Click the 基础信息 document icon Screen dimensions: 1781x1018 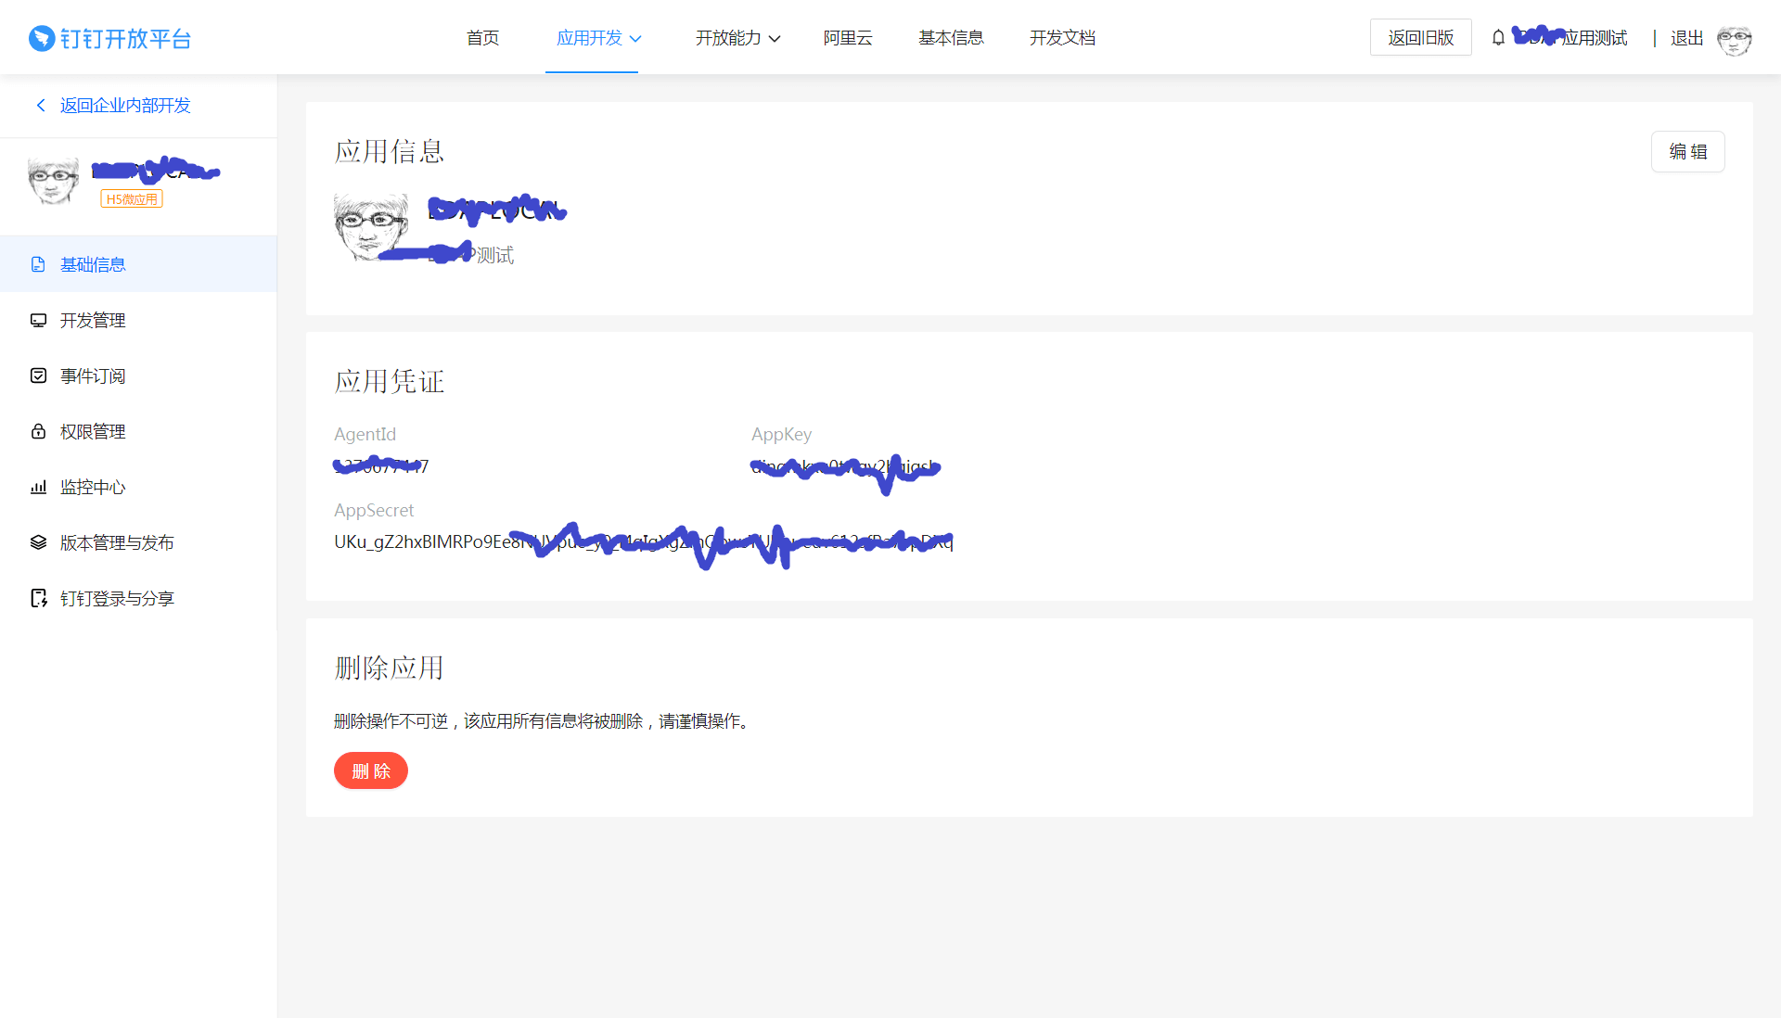click(x=38, y=264)
